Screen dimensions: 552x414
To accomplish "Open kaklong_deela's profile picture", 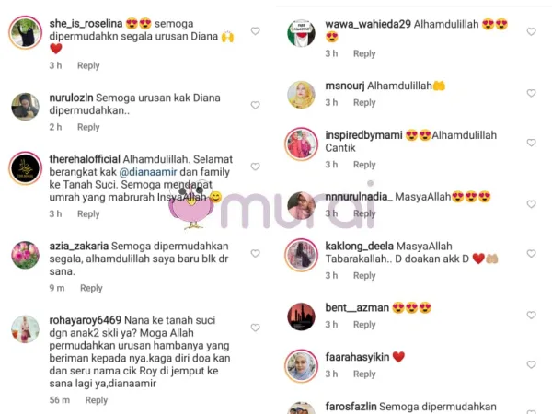I will [x=302, y=255].
